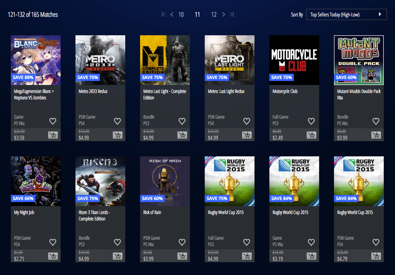Go to page 12

click(214, 14)
